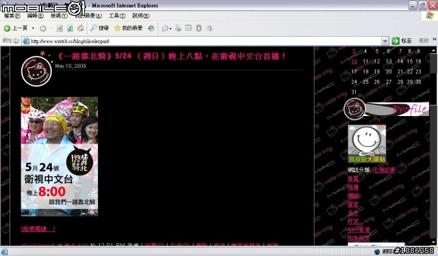Screen dimensions: 438x256
Task: Launch Messenger from the toolbar icon
Action: coord(209,28)
